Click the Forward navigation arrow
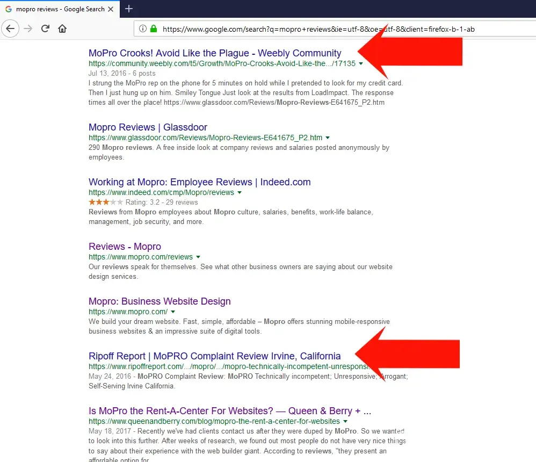The width and height of the screenshot is (536, 462). (x=28, y=28)
